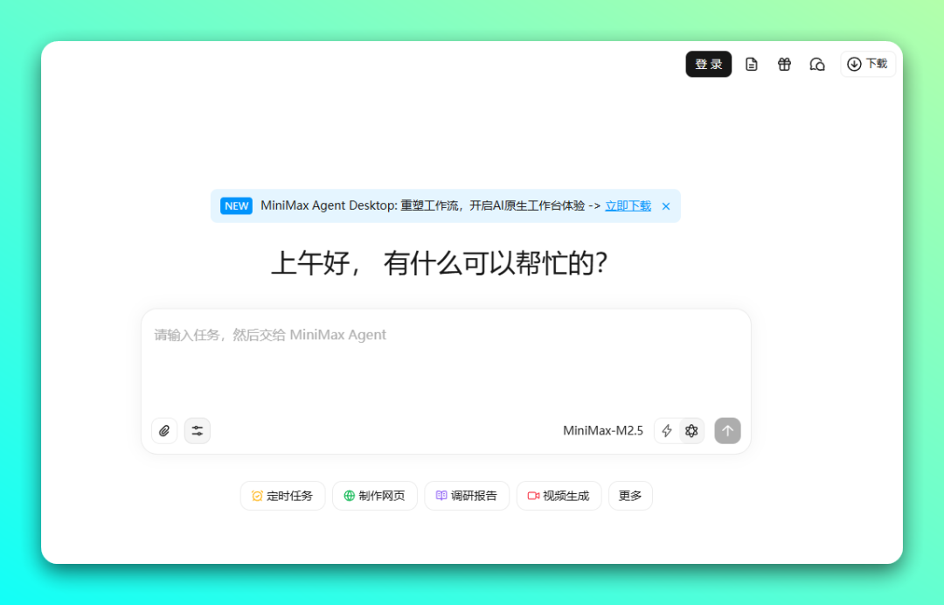The width and height of the screenshot is (944, 605).
Task: Open the sliders settings icon
Action: (x=197, y=430)
